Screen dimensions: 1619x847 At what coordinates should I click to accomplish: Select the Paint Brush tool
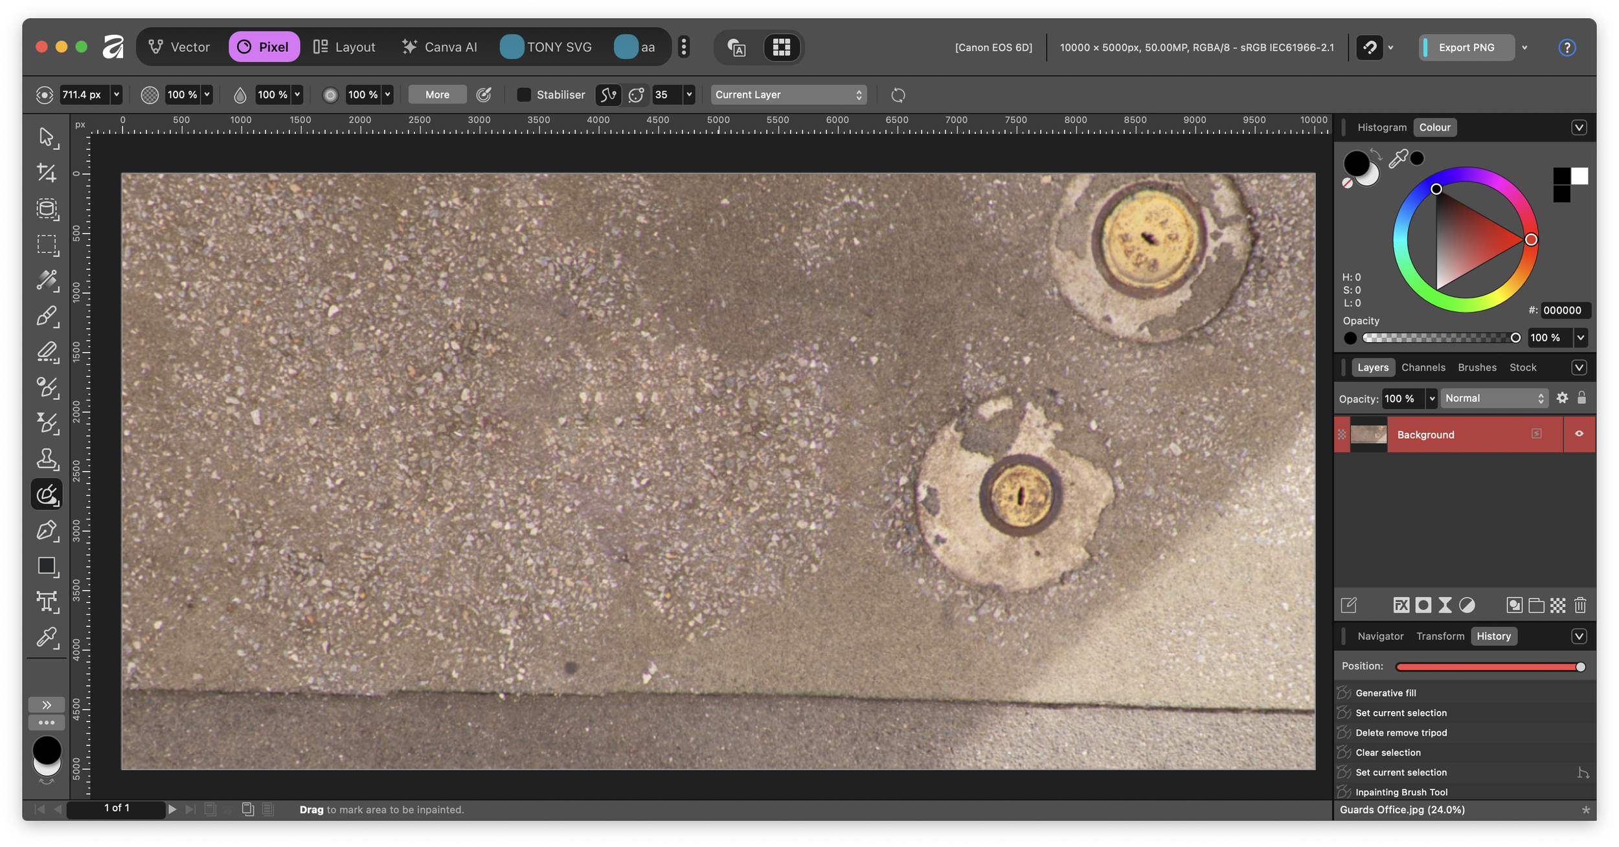point(46,316)
